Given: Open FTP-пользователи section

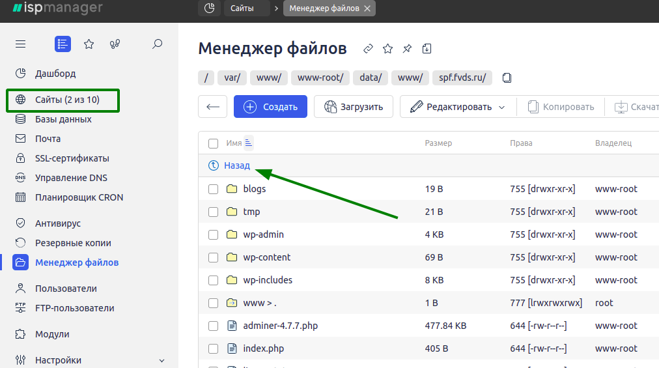Looking at the screenshot, I should click(75, 308).
